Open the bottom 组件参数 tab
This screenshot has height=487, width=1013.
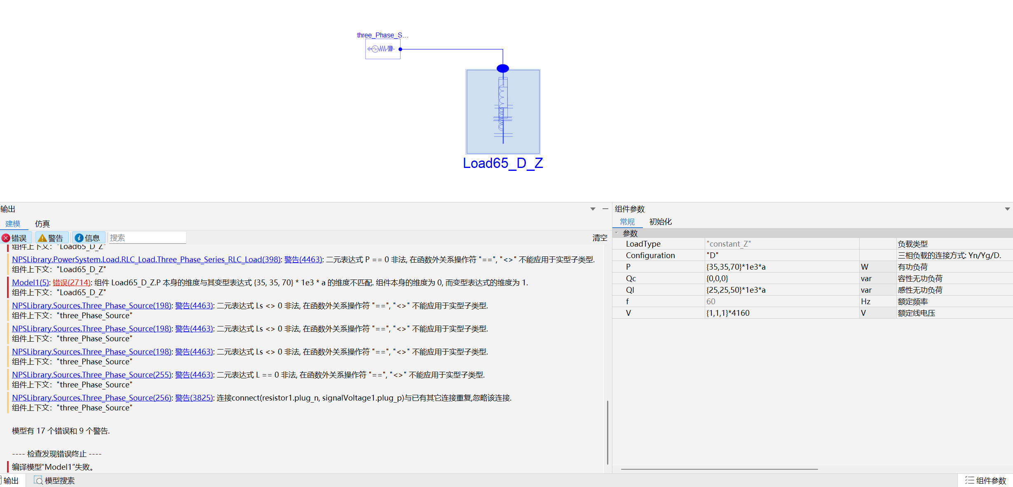coord(985,480)
